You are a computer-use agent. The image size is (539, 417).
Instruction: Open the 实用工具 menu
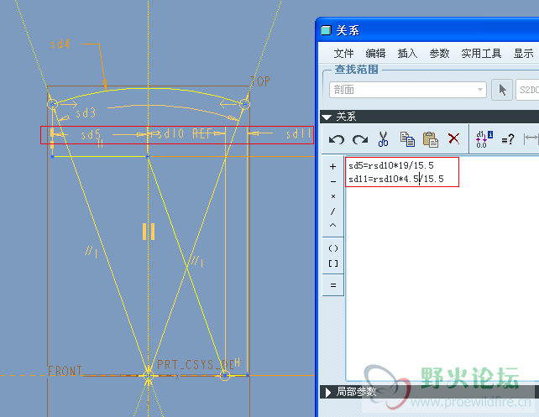point(481,53)
